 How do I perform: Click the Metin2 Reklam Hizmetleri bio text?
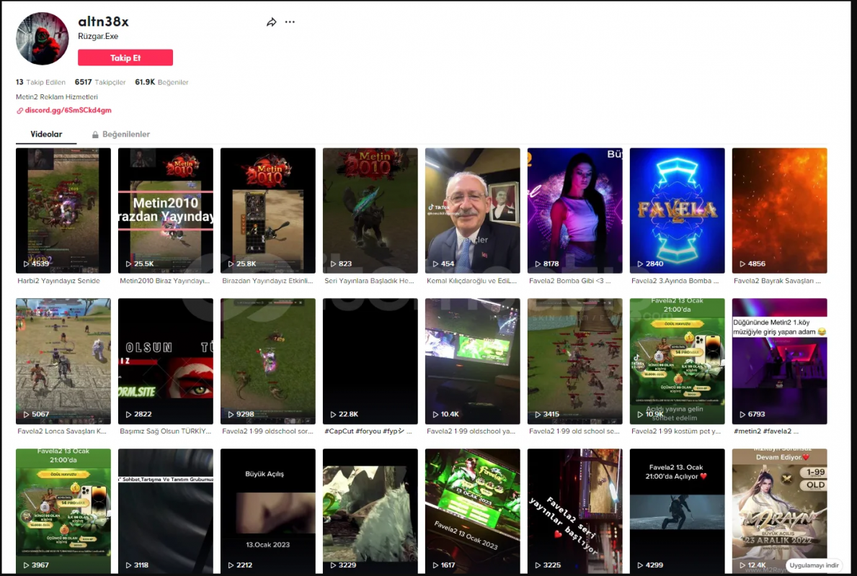(57, 96)
